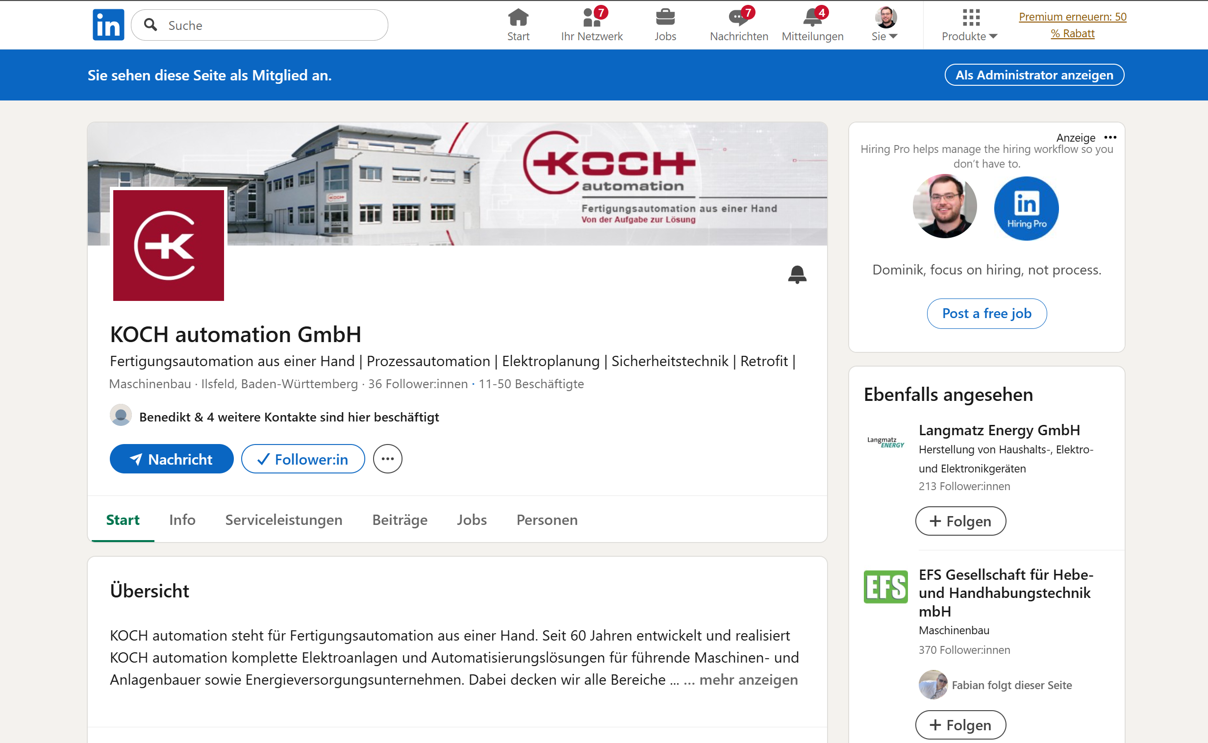The width and height of the screenshot is (1208, 743).
Task: Open Mitteilungen bell icon in navbar
Action: [x=812, y=17]
